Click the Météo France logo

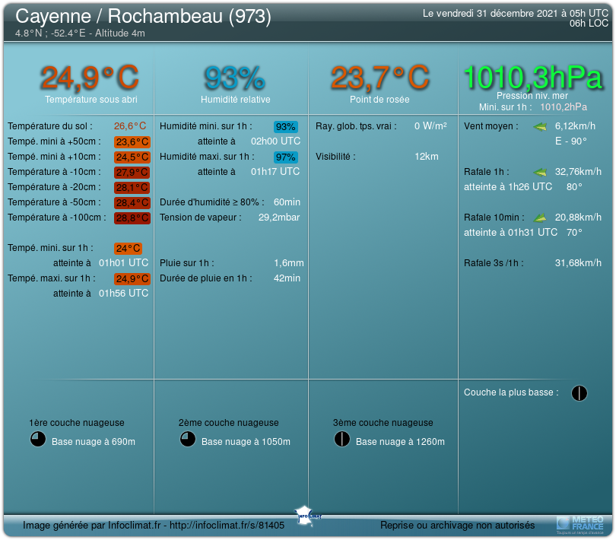tap(580, 523)
